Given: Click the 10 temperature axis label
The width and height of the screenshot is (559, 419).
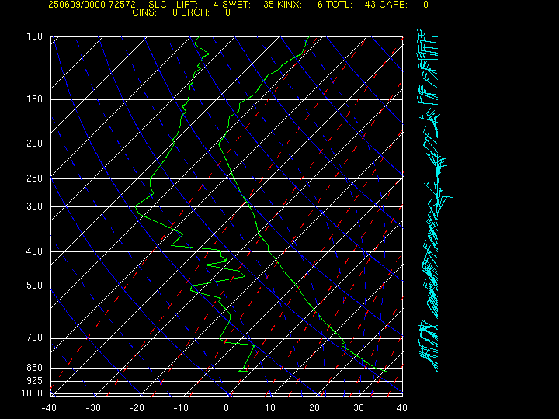Looking at the screenshot, I should 270,408.
